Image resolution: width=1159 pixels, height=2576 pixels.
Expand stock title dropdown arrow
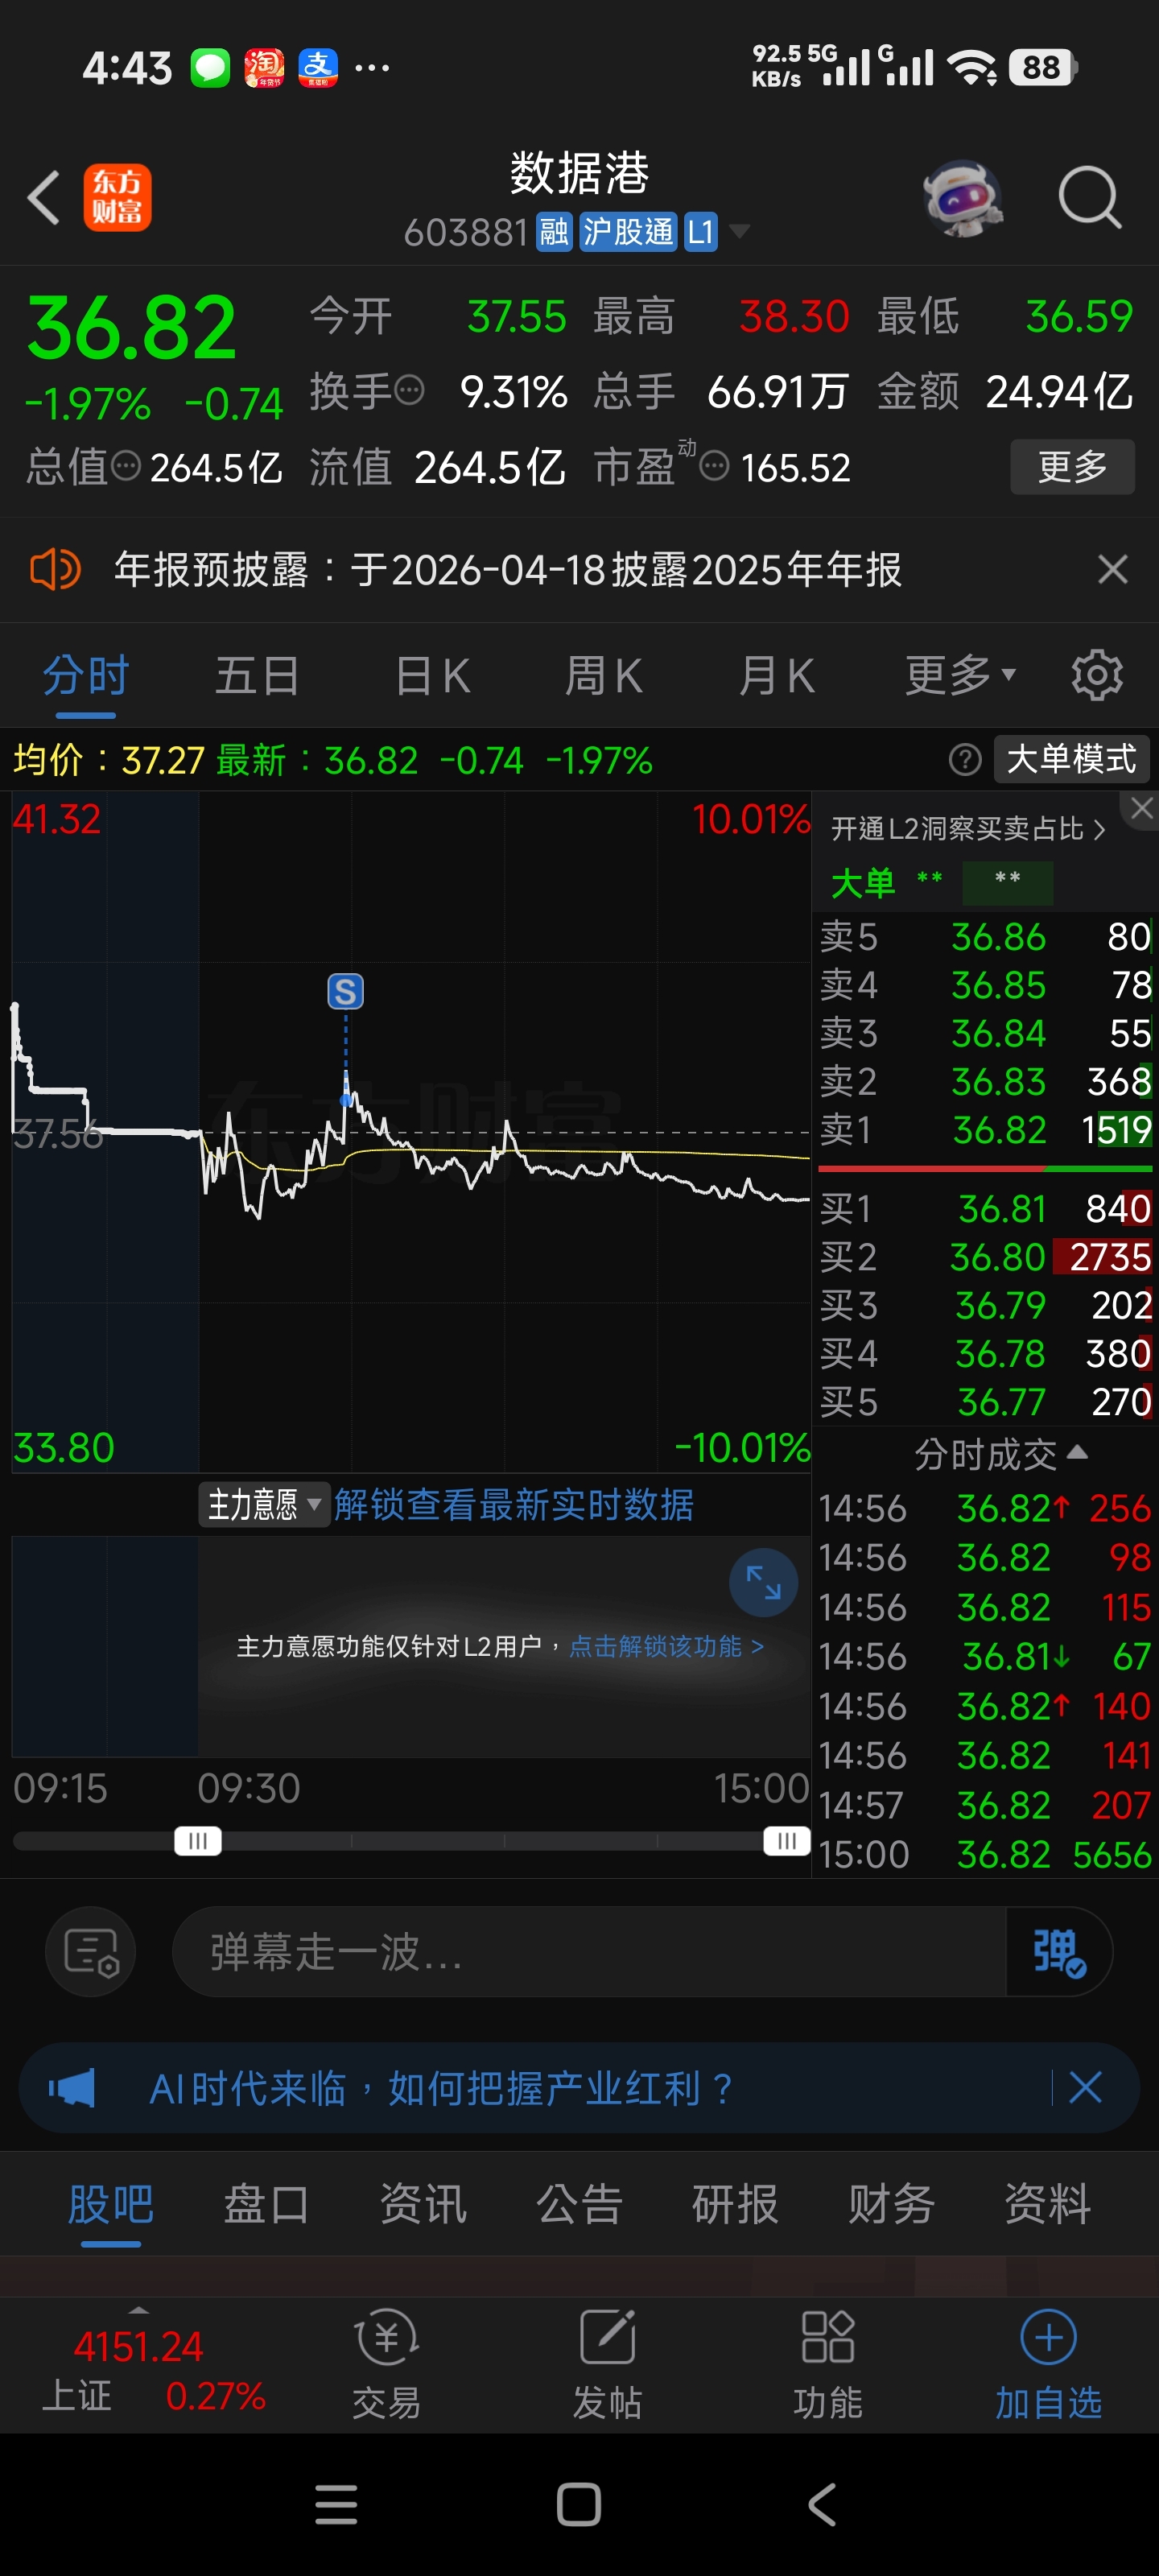[740, 232]
